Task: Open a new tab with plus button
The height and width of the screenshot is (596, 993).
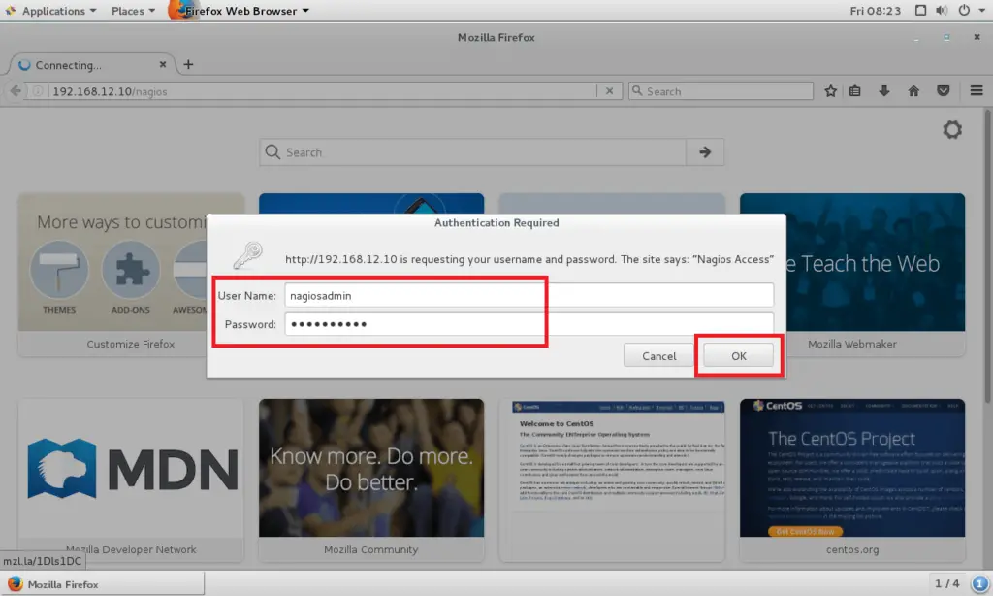Action: pyautogui.click(x=188, y=65)
